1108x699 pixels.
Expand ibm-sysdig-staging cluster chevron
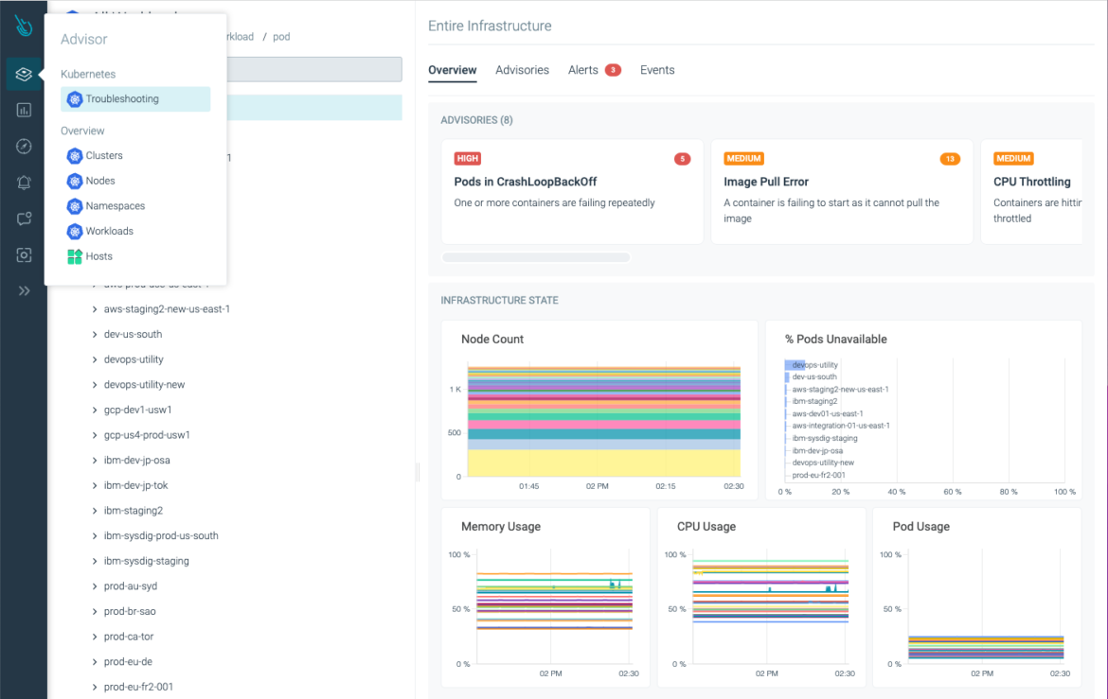(x=95, y=561)
